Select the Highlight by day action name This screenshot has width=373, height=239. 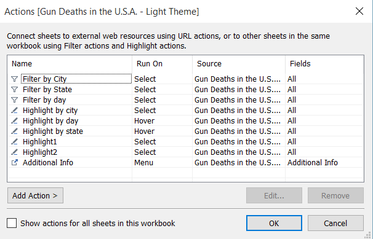tap(50, 121)
